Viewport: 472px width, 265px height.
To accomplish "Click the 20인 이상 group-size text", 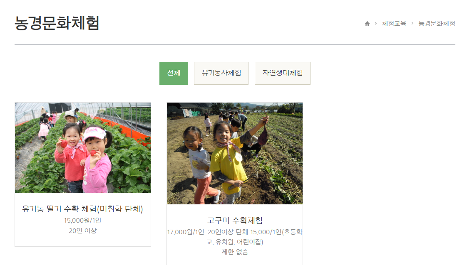I will 83,231.
